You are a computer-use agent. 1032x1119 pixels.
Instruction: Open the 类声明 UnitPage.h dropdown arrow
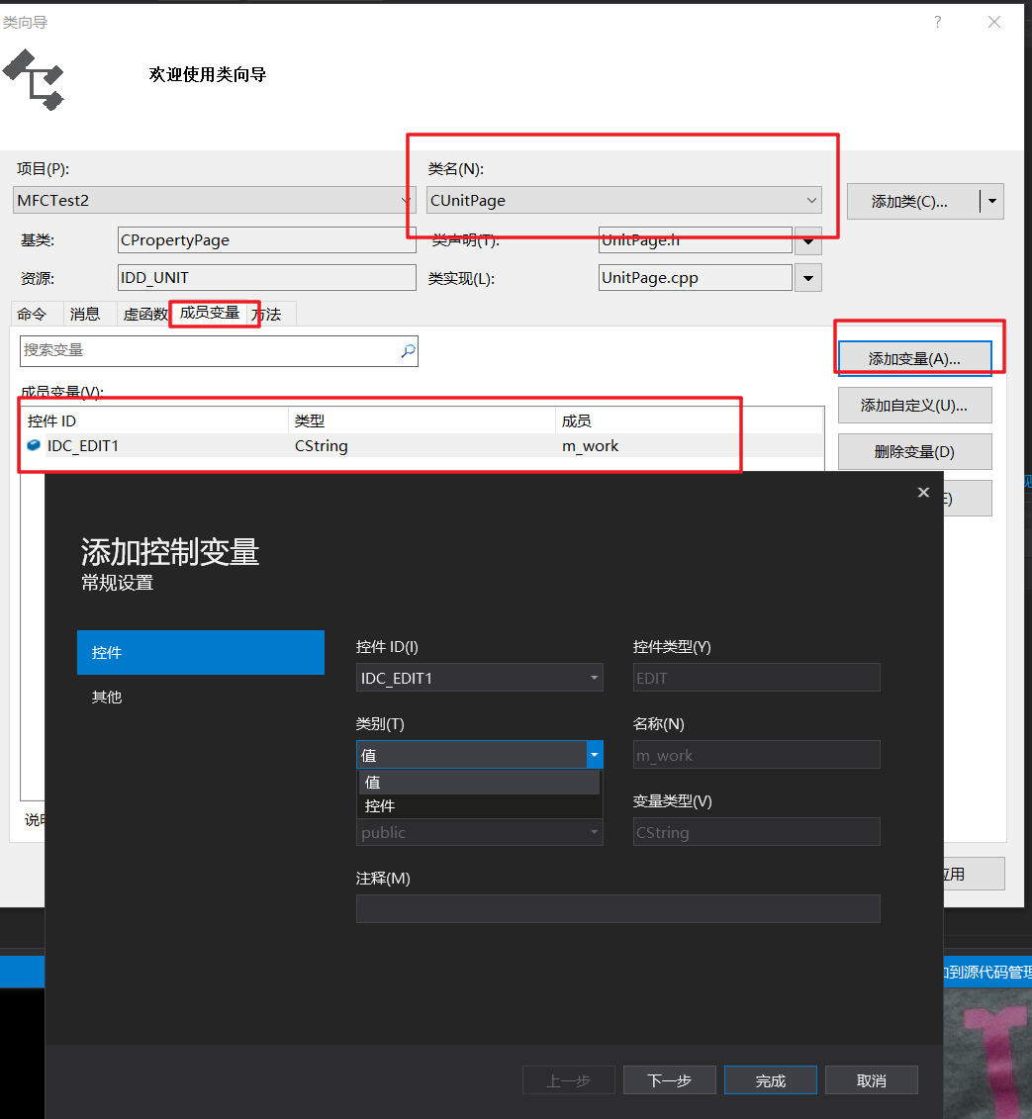coord(808,241)
